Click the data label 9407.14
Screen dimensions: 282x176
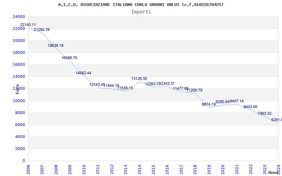(237, 101)
